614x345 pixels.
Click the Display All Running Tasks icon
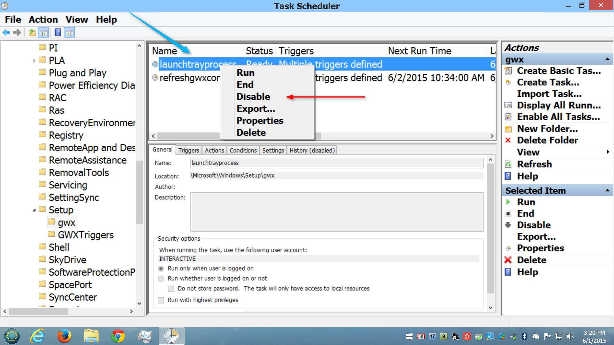(508, 105)
